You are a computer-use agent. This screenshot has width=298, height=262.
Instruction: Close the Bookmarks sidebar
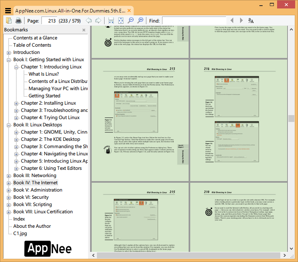point(84,30)
